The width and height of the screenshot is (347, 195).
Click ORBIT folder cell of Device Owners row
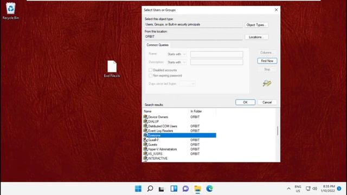[x=195, y=117]
